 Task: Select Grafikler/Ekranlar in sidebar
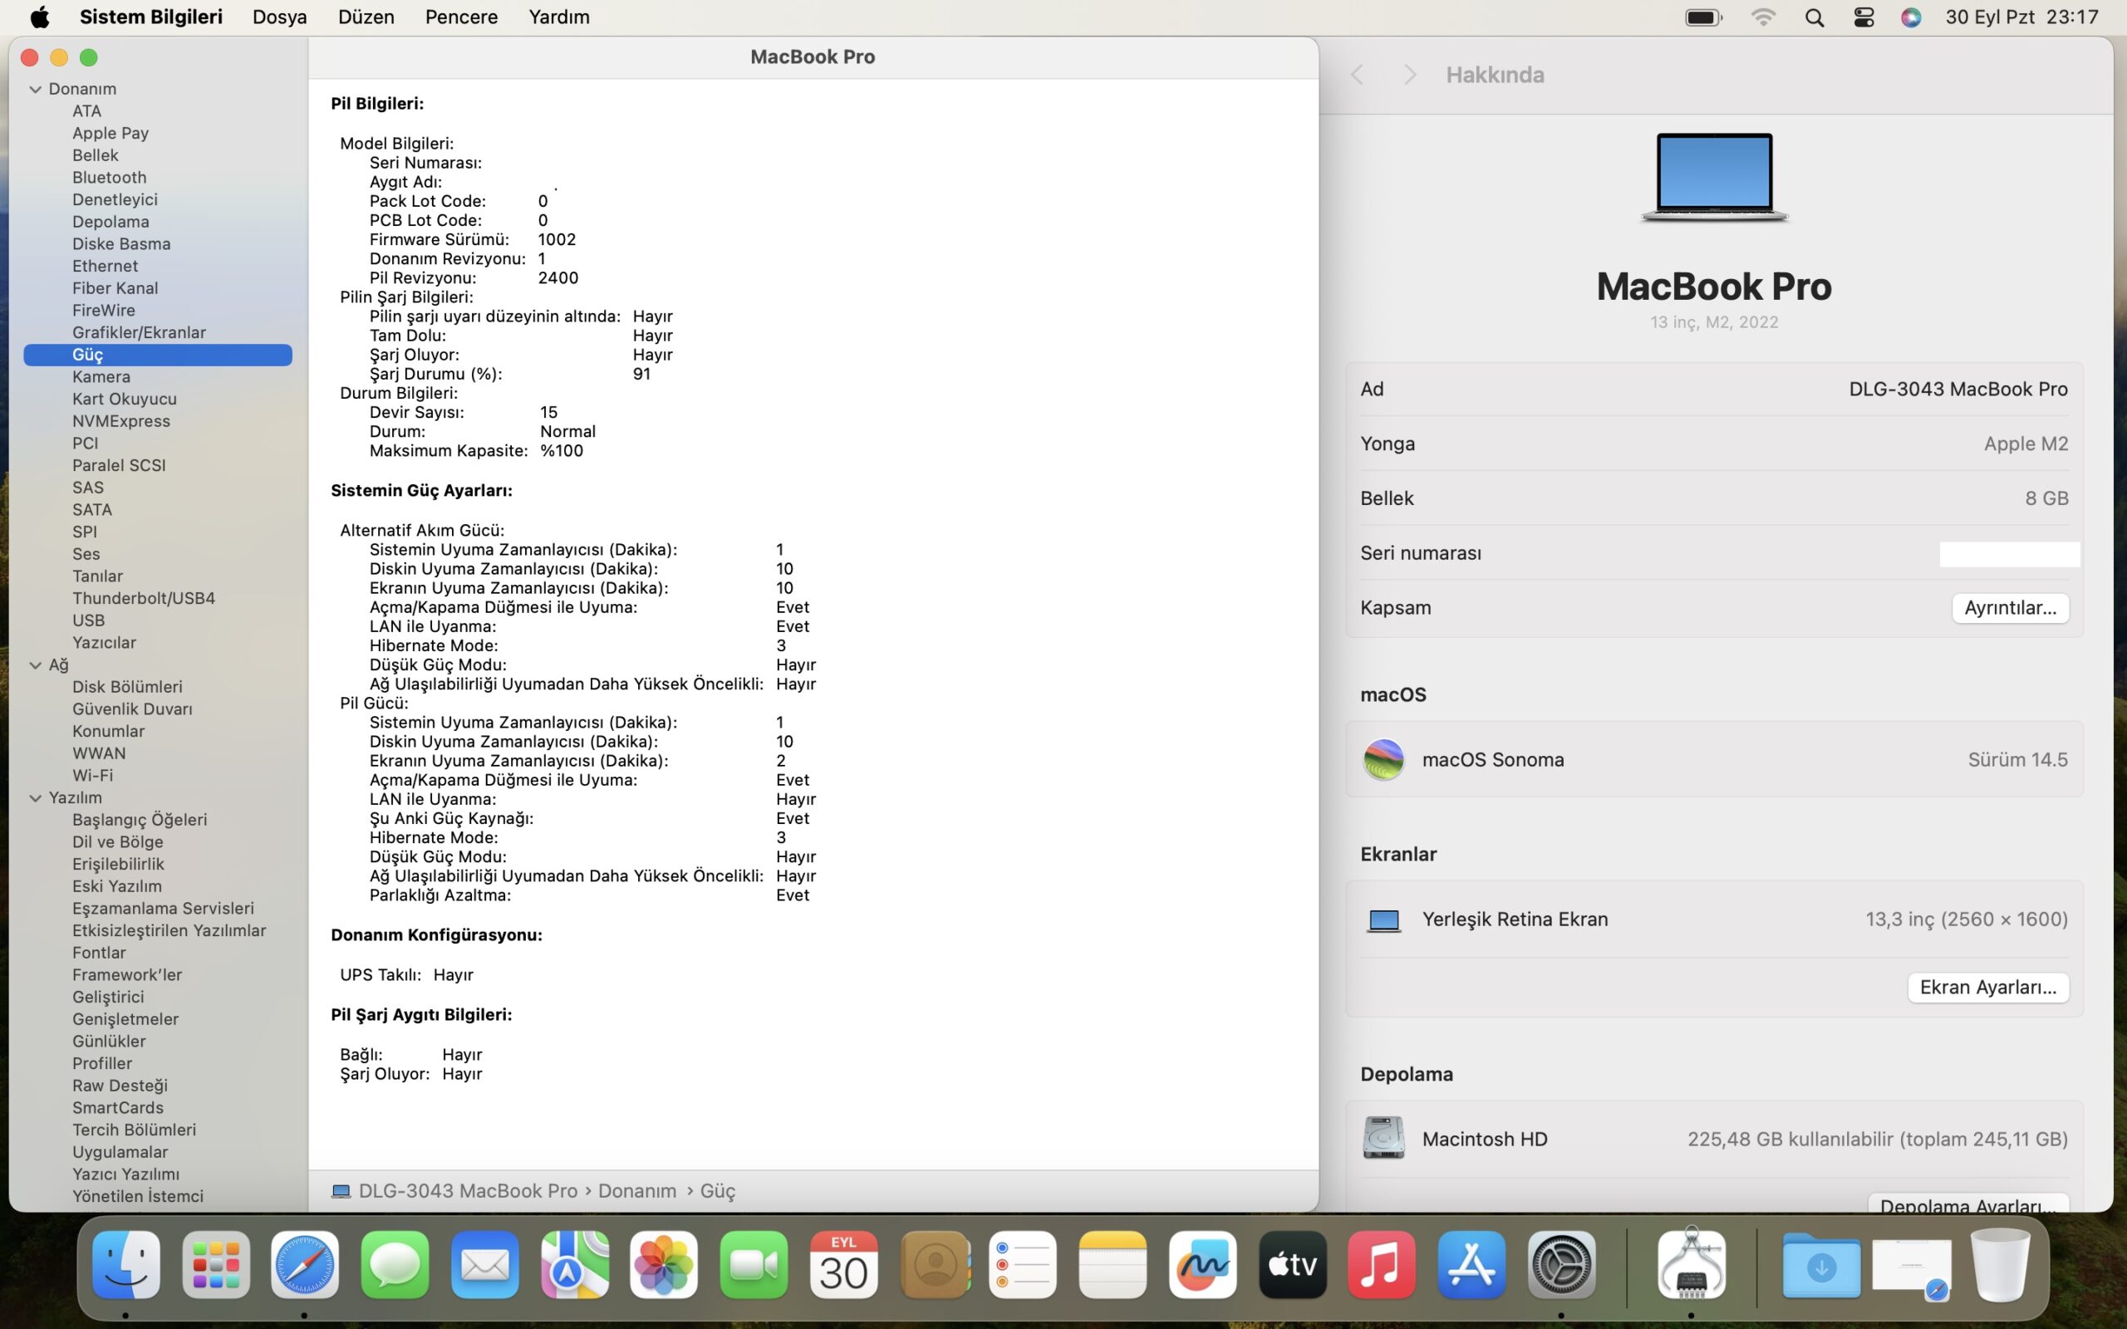(x=139, y=332)
